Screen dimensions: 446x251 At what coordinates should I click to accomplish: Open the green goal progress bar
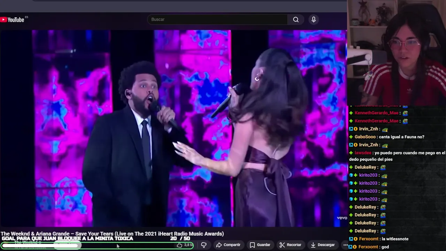tap(97, 246)
